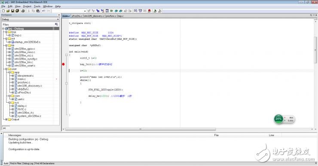Screen dimensions: 318x166
Task: Open the Tools menu
Action: 37,6
